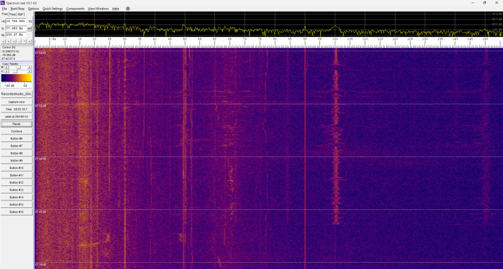Click the fc center frequency field

click(16, 28)
